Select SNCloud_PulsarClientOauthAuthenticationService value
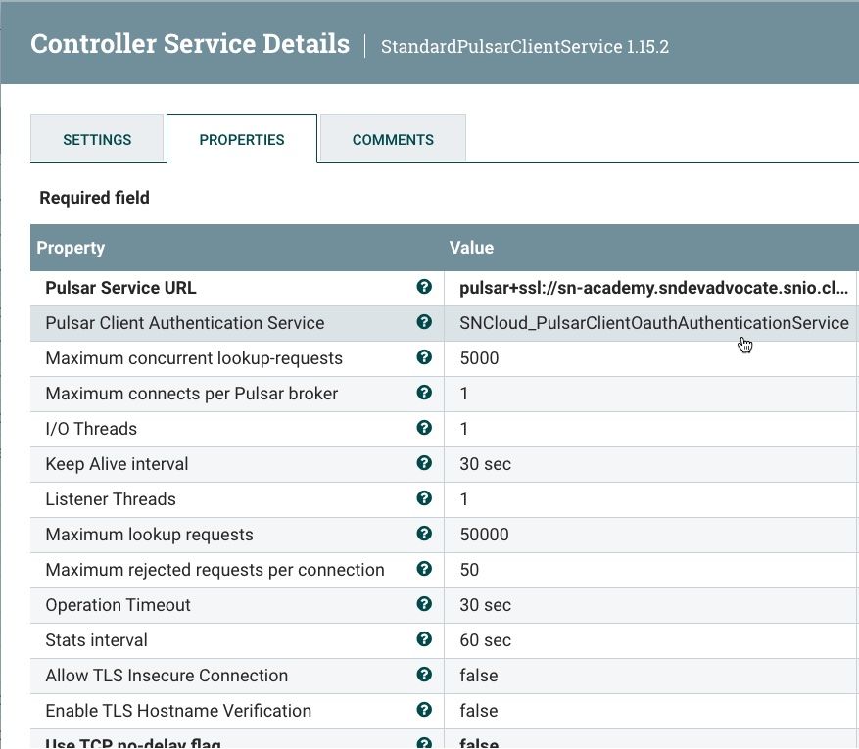859x749 pixels. 654,323
